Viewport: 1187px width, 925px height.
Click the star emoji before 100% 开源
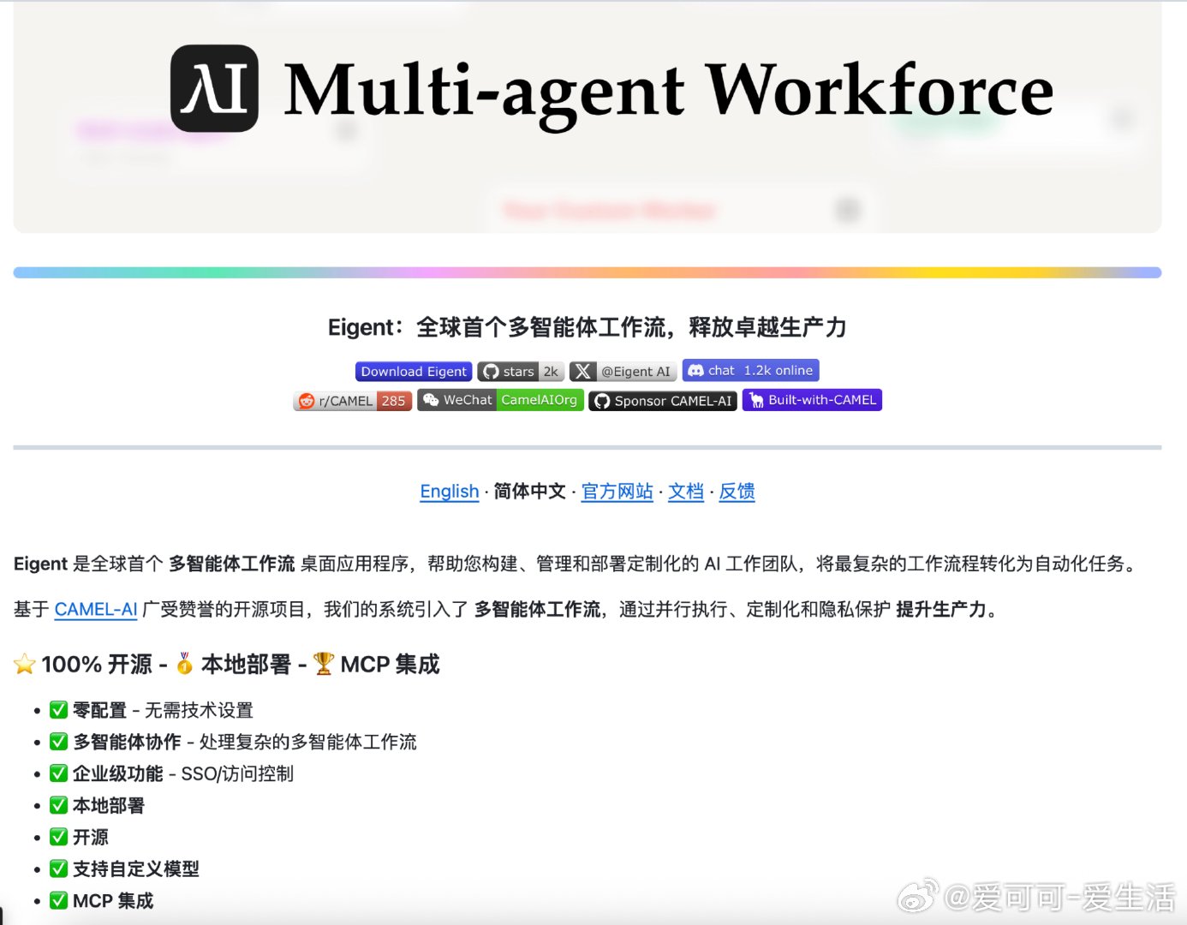25,664
